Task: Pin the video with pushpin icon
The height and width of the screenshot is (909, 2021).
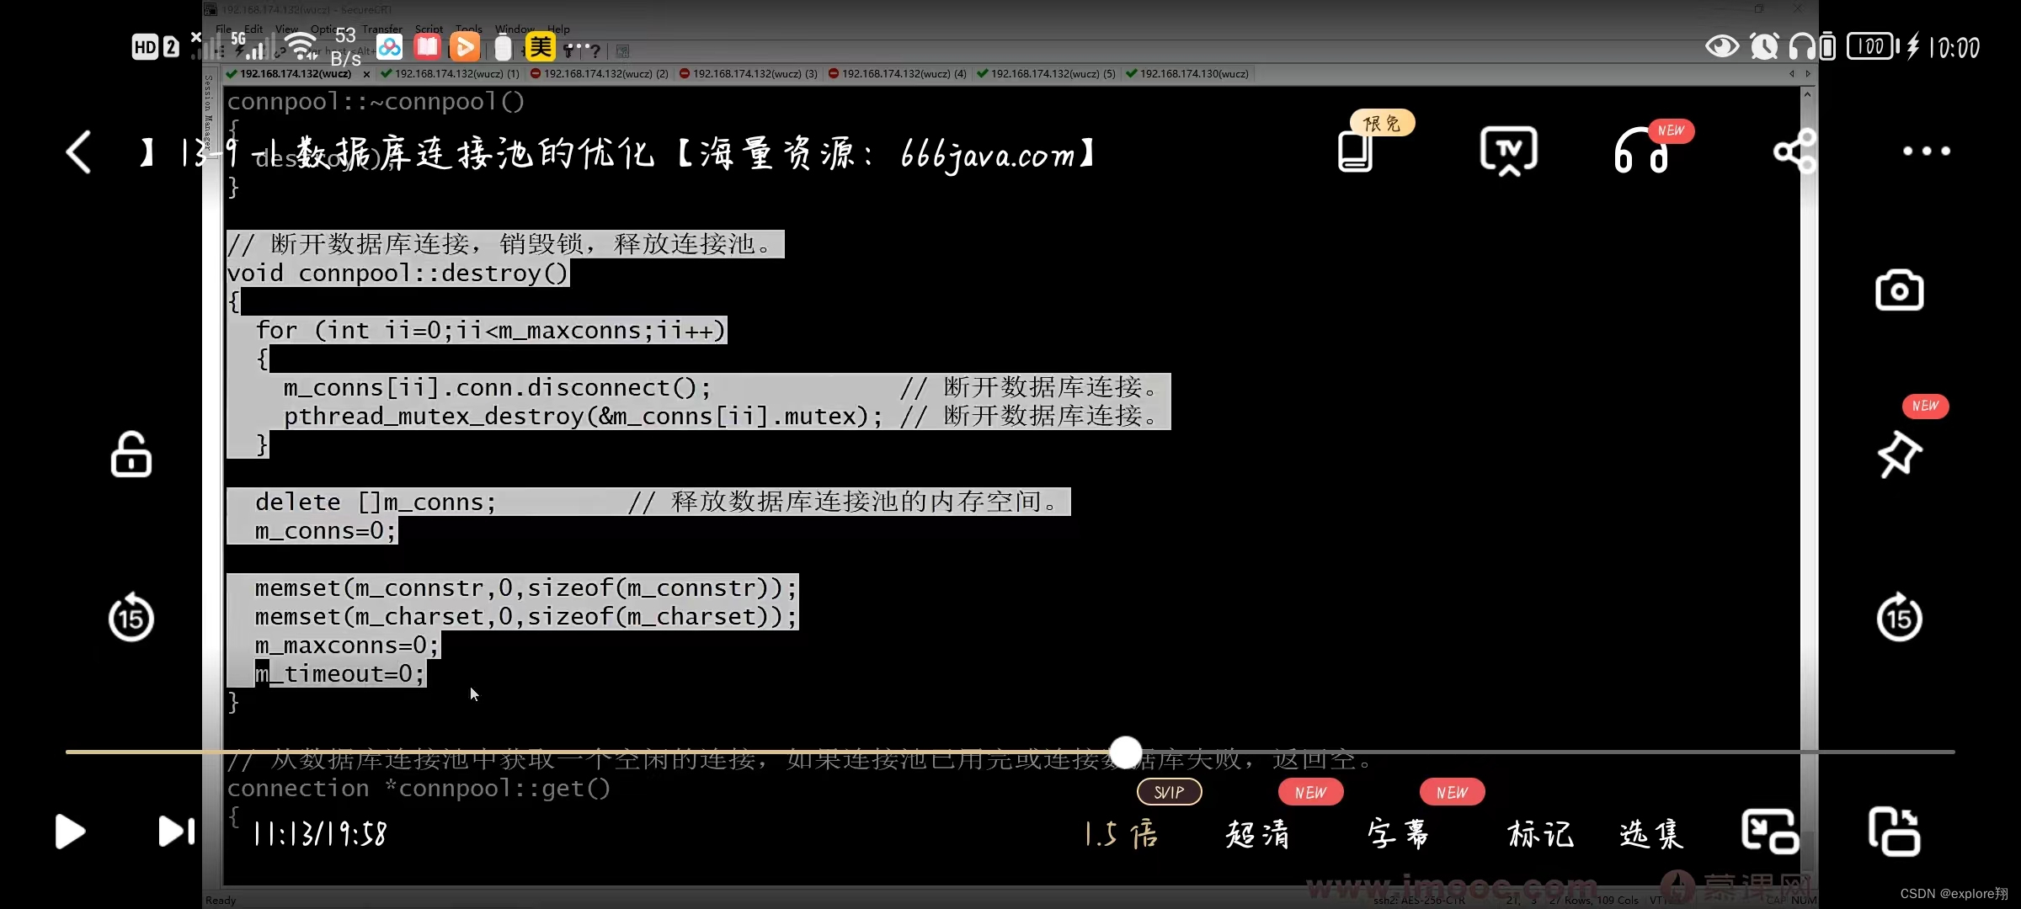Action: click(x=1899, y=454)
